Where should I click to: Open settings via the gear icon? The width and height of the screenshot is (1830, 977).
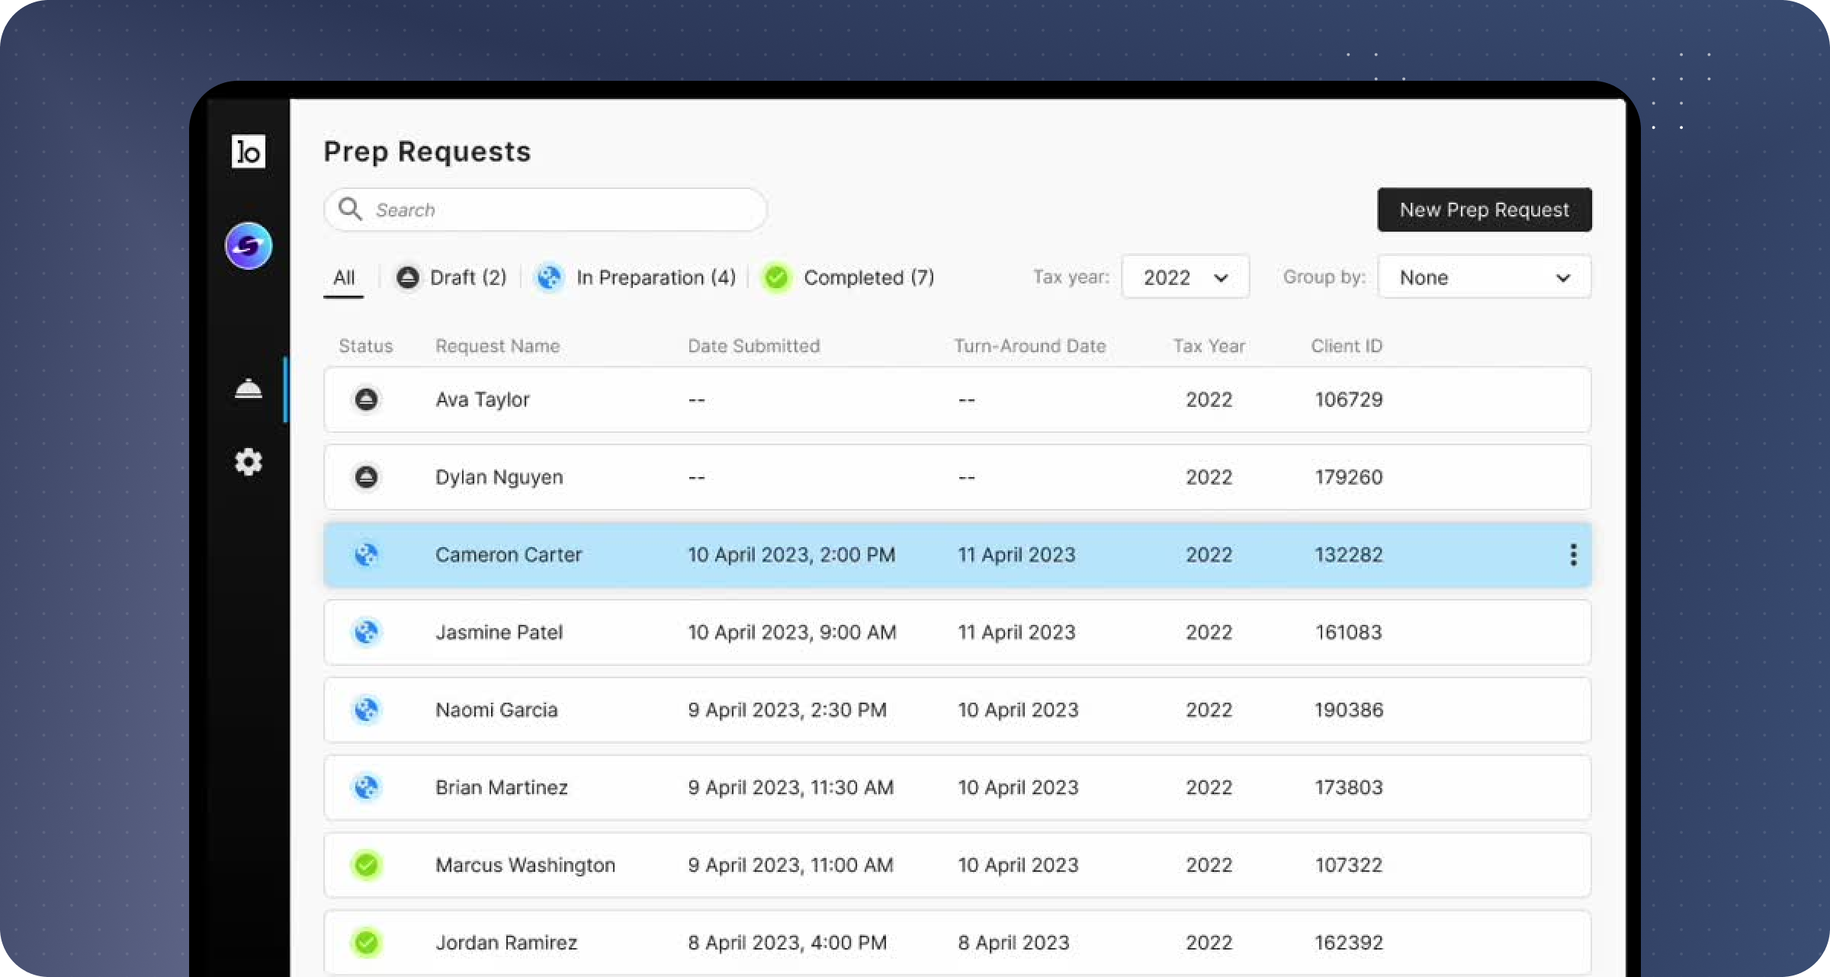point(248,462)
